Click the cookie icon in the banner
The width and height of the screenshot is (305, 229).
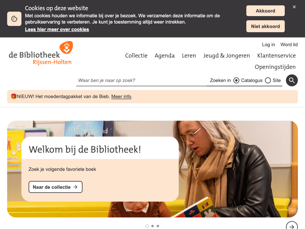point(14,19)
